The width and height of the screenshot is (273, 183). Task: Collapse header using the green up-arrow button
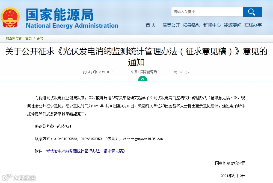click(x=143, y=79)
